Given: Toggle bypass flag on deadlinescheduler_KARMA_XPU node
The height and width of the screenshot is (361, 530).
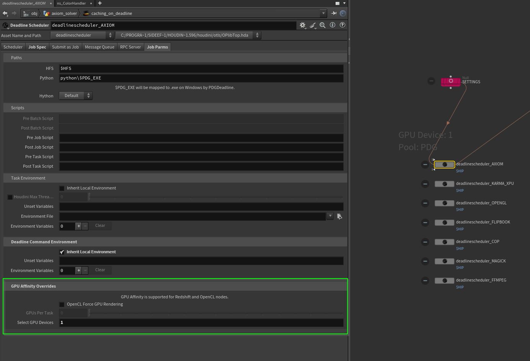Looking at the screenshot, I should tap(425, 184).
